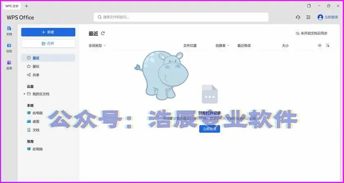Open the 应用 apps sidebar icon

coord(9,65)
